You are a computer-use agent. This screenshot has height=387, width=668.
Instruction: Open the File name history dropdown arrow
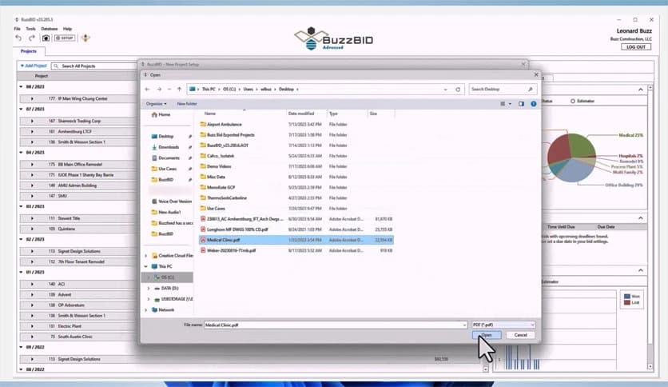(x=464, y=325)
